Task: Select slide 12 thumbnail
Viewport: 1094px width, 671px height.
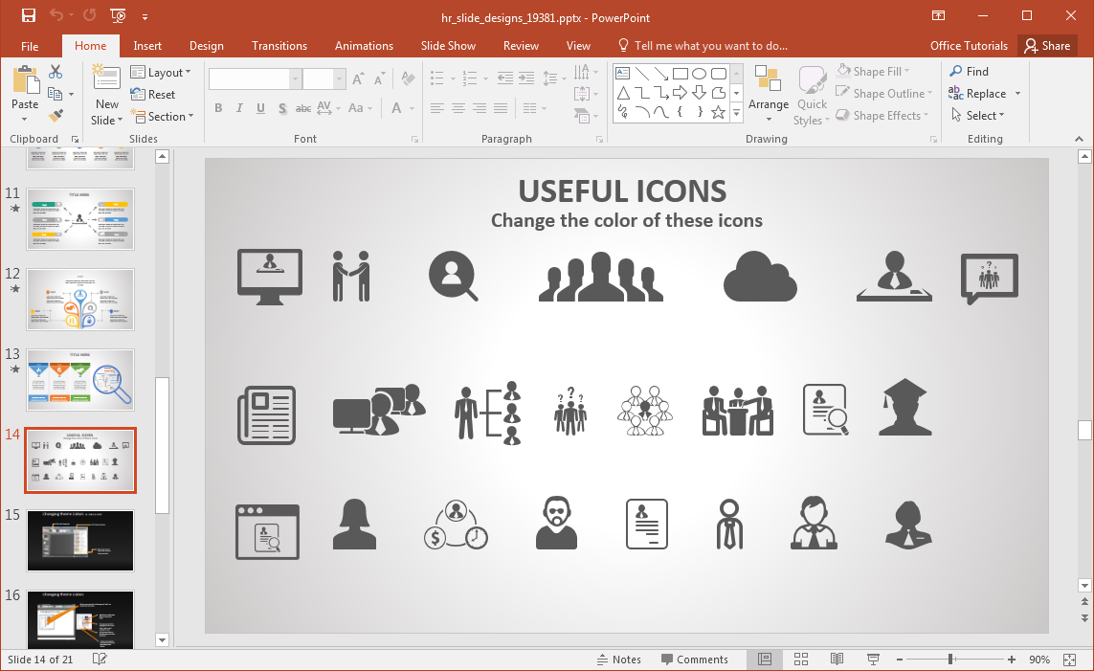Action: (x=80, y=300)
